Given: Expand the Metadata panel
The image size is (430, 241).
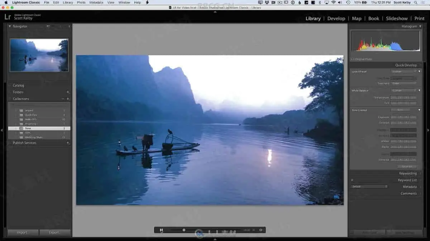Looking at the screenshot, I should [410, 187].
